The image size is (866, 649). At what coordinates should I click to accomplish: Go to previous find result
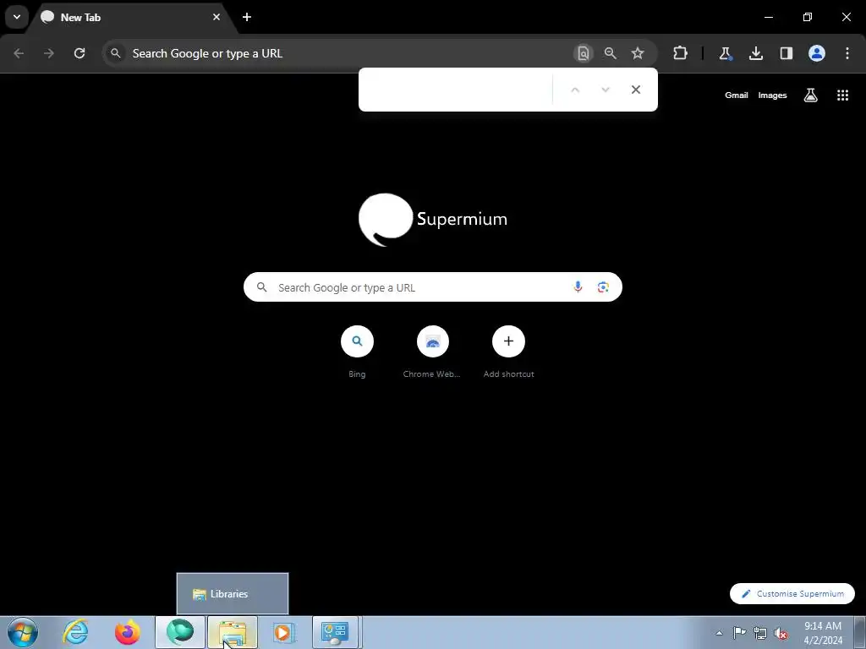click(575, 90)
